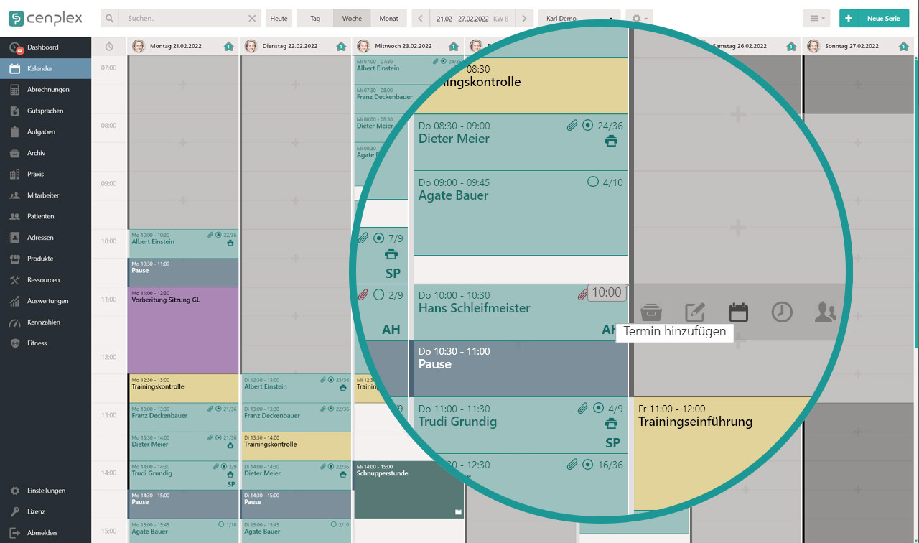
Task: Switch to the Woche view
Action: pyautogui.click(x=352, y=19)
